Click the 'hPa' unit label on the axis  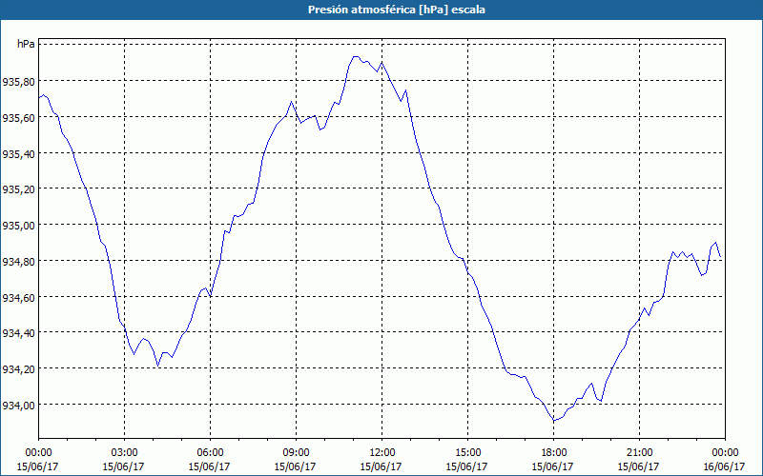tap(26, 44)
